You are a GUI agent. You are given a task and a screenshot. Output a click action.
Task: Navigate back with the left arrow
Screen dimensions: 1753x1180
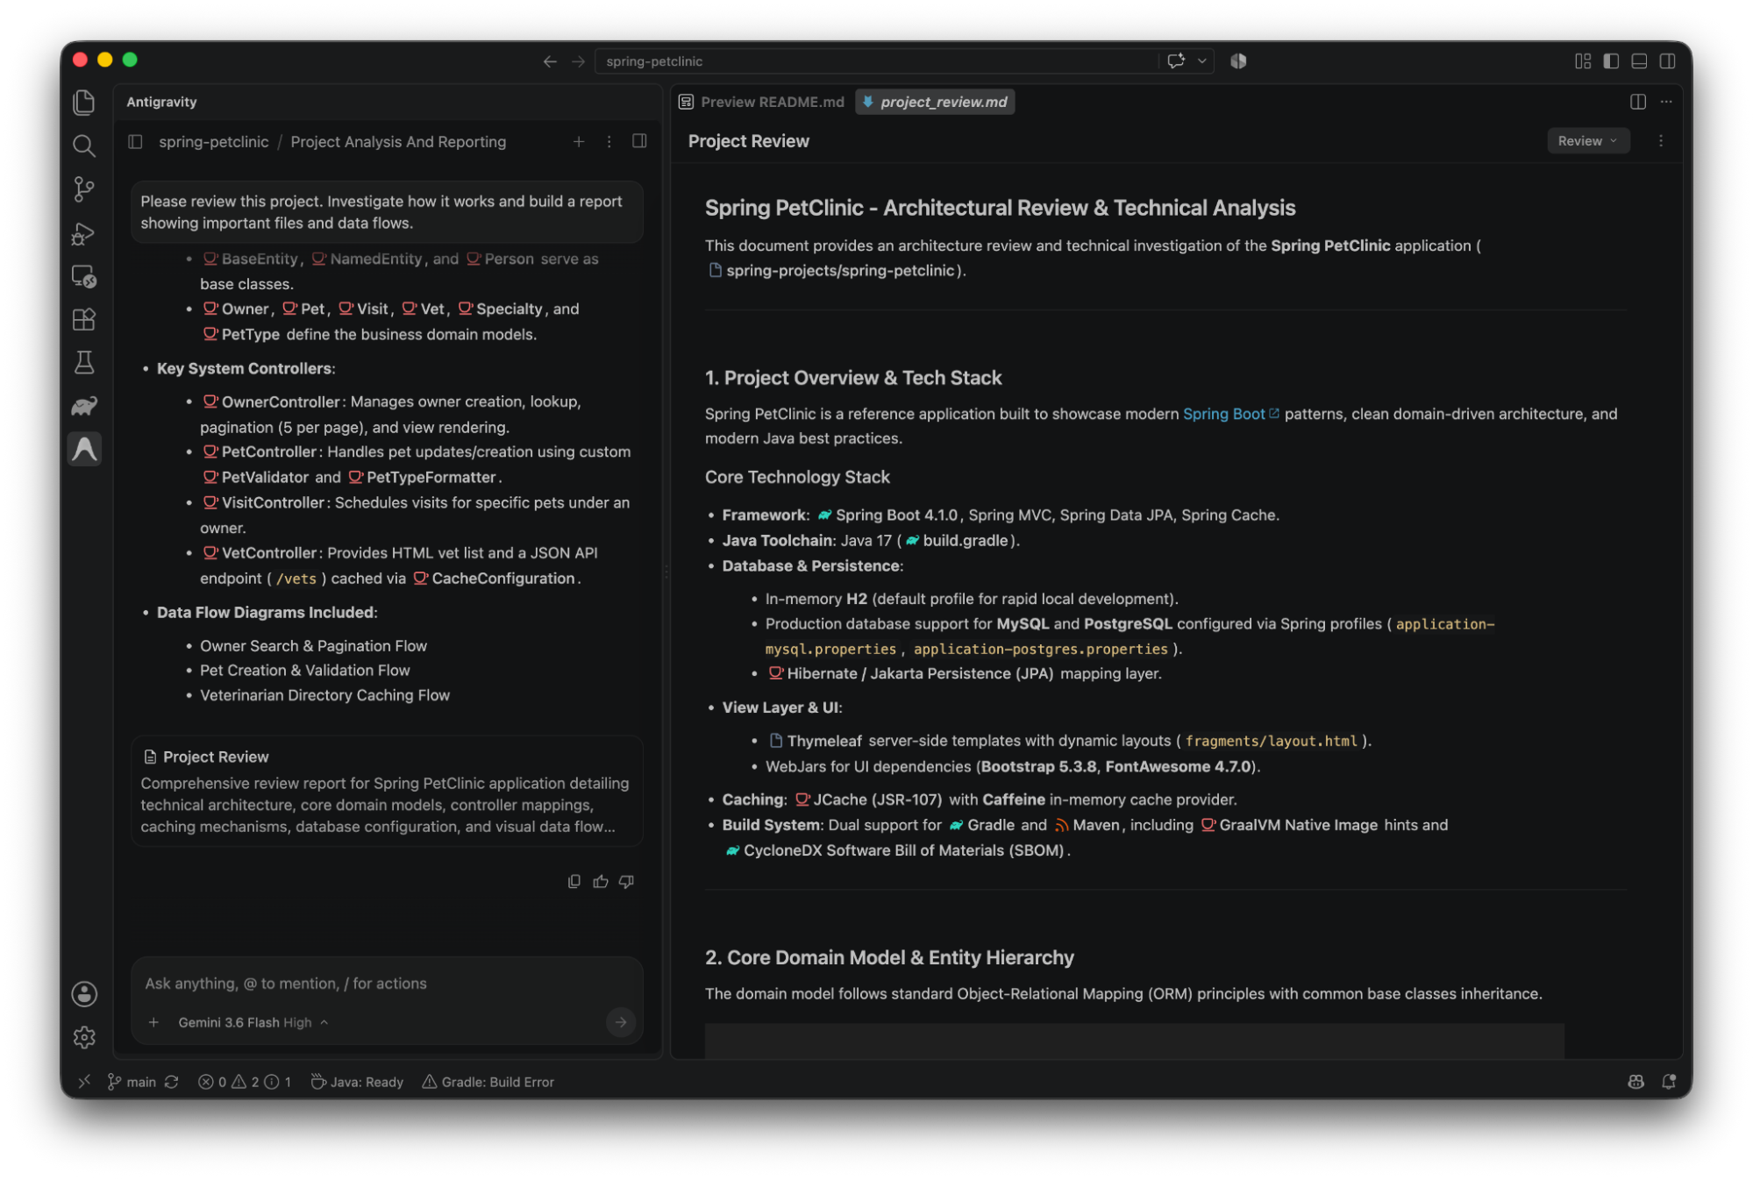pos(550,61)
